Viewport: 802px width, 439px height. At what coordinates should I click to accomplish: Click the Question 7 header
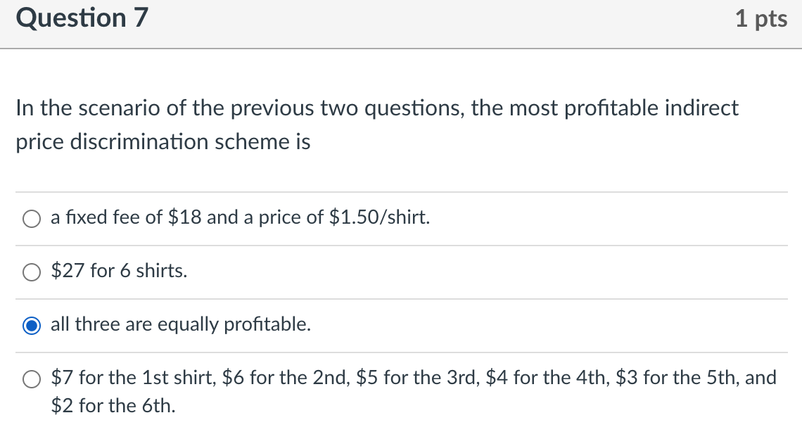pos(82,18)
